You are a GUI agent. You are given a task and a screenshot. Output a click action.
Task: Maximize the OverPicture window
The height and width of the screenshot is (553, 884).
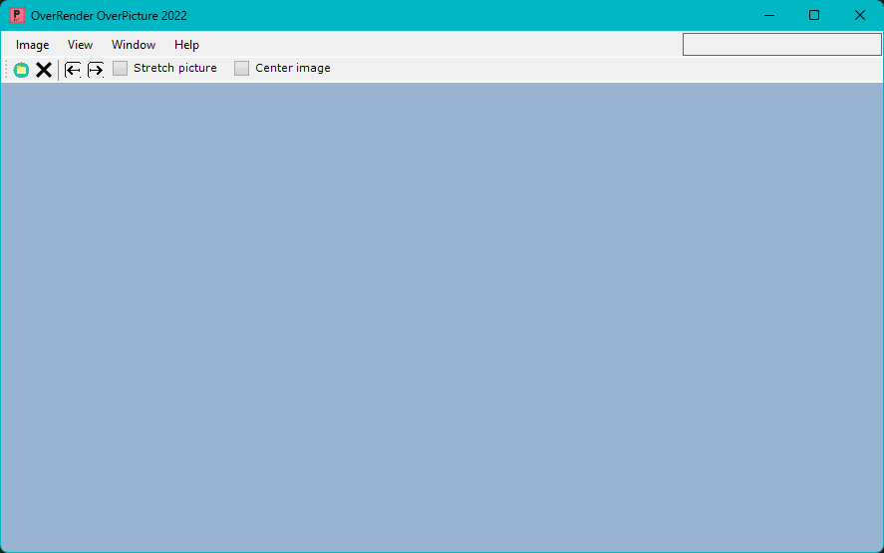point(814,15)
